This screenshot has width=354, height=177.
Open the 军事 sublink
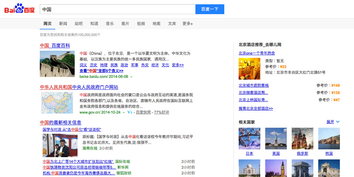135,65
